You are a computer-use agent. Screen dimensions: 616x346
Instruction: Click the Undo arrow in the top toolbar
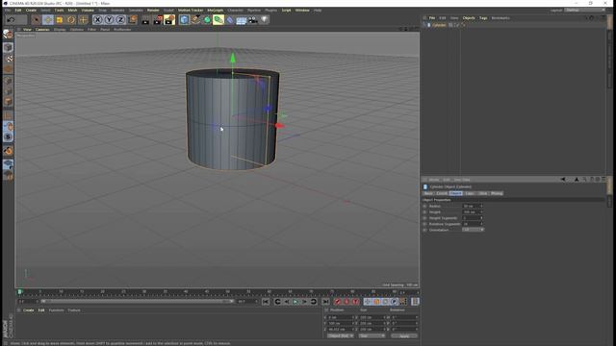coord(11,19)
